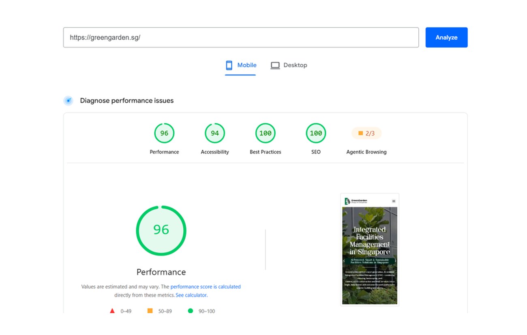Click green circle 90–100 legend icon
527x335 pixels.
(x=191, y=311)
